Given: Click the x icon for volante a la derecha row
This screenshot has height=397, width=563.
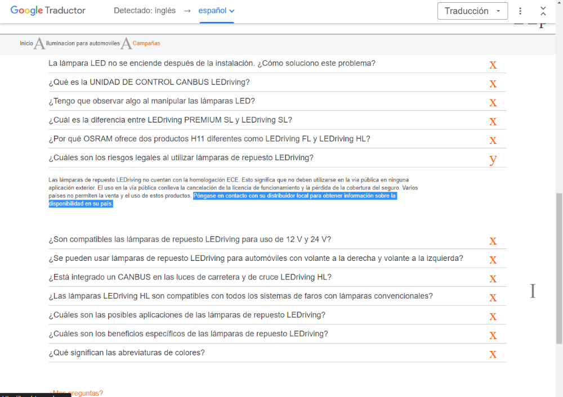Looking at the screenshot, I should [x=493, y=260].
